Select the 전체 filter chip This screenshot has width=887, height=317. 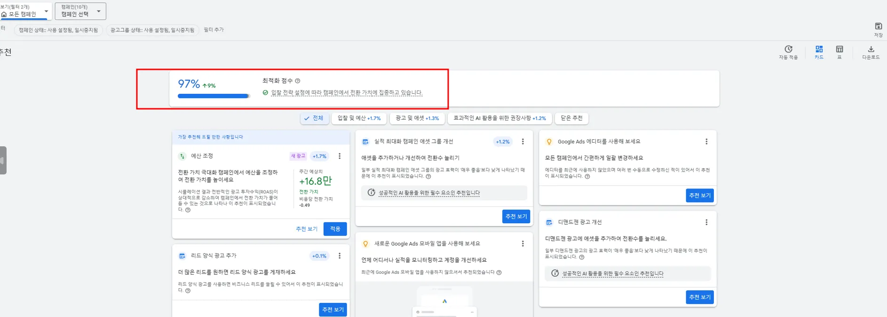point(314,118)
